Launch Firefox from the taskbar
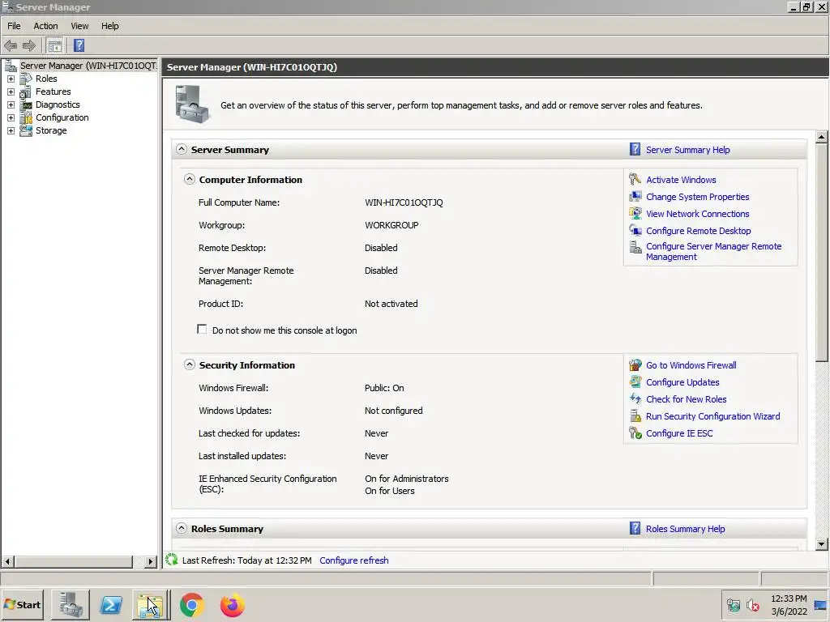Screen dimensions: 830x622 233,605
